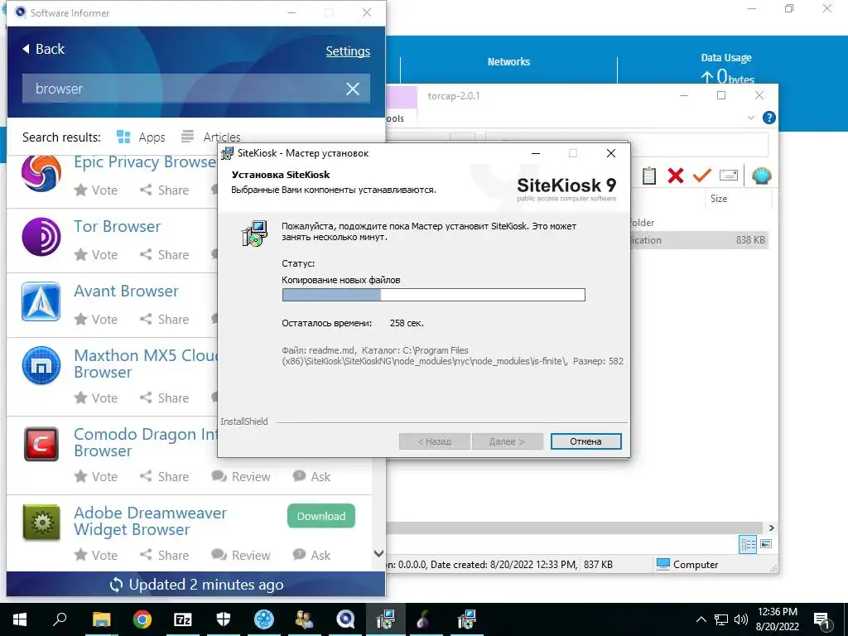Click the orange checkmark icon in torcap window

[702, 176]
